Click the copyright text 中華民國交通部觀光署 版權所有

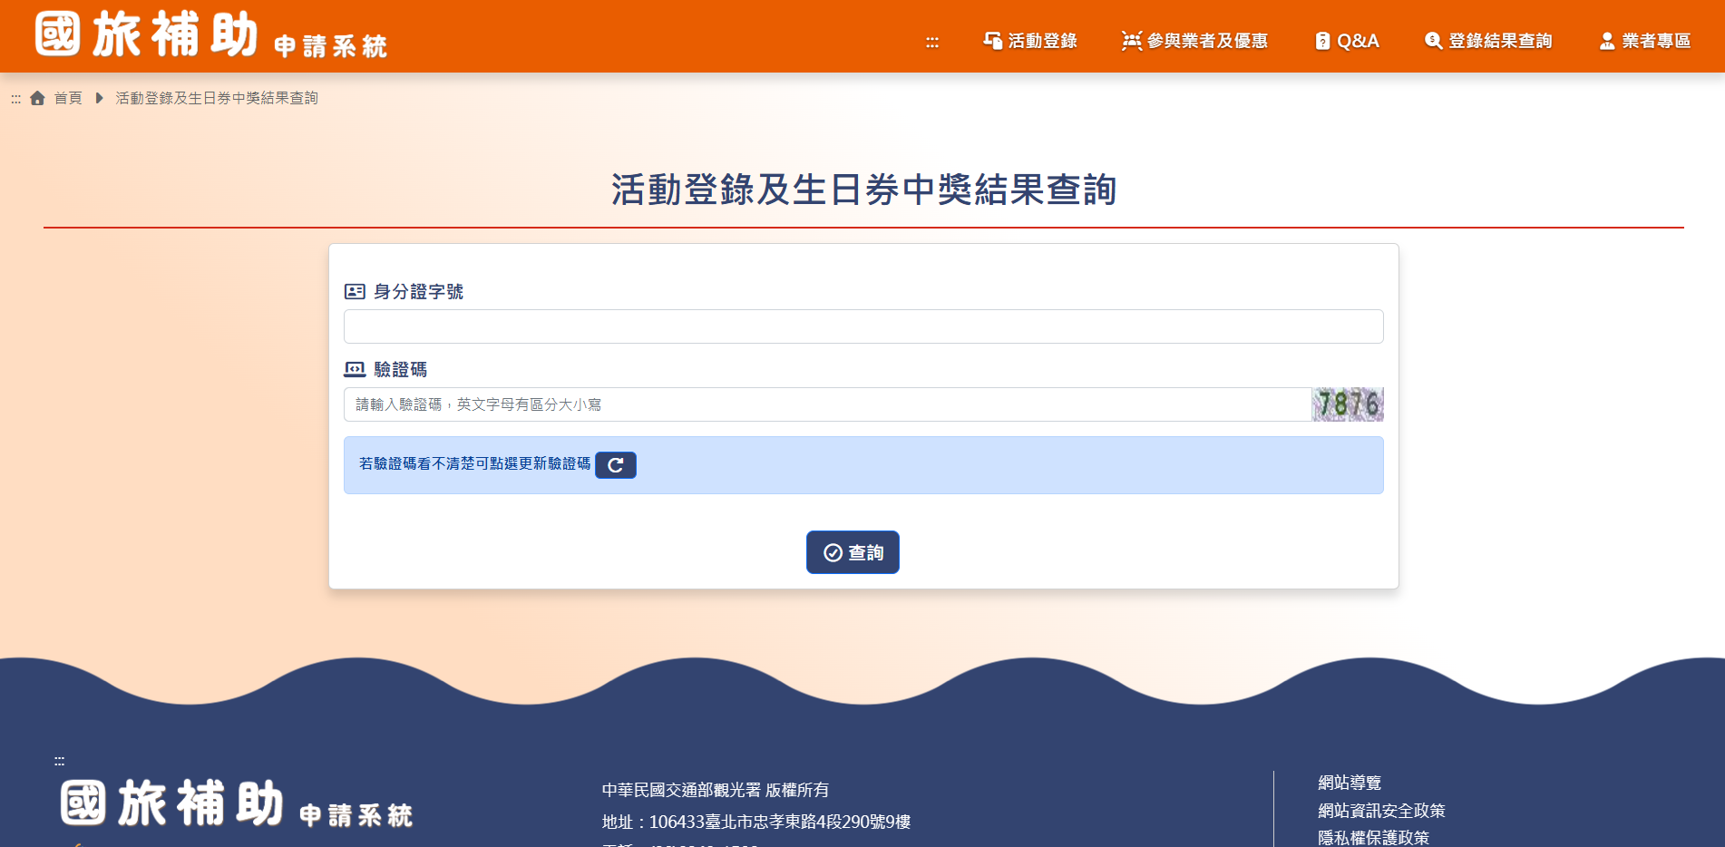click(x=716, y=790)
